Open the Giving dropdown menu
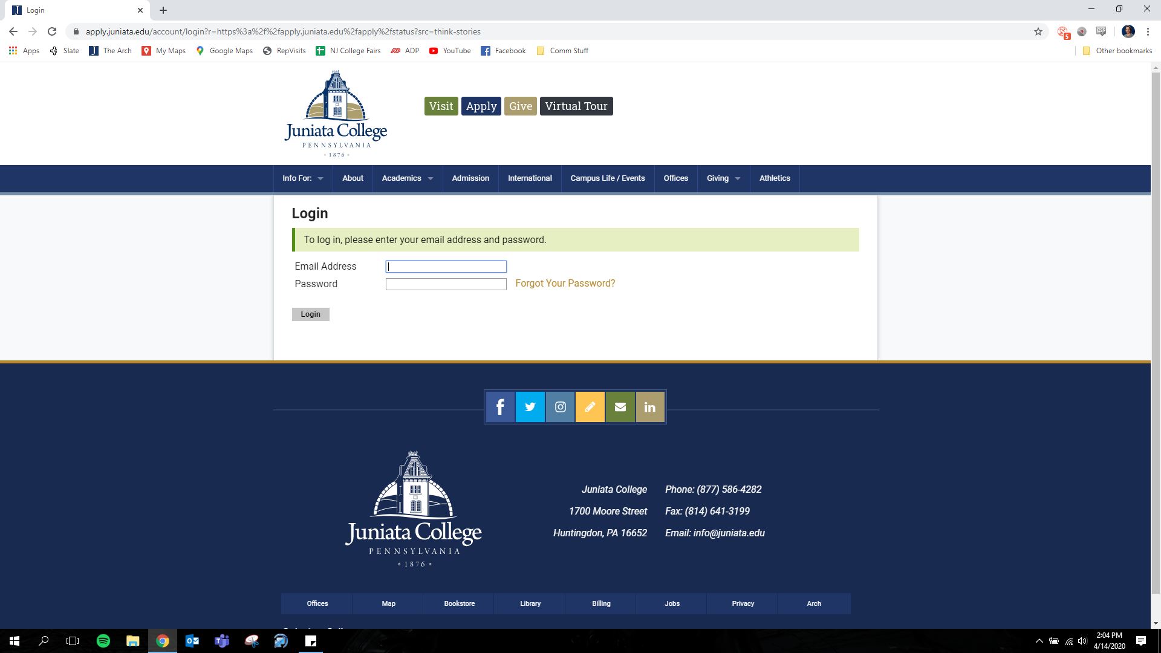The height and width of the screenshot is (653, 1161). click(722, 178)
